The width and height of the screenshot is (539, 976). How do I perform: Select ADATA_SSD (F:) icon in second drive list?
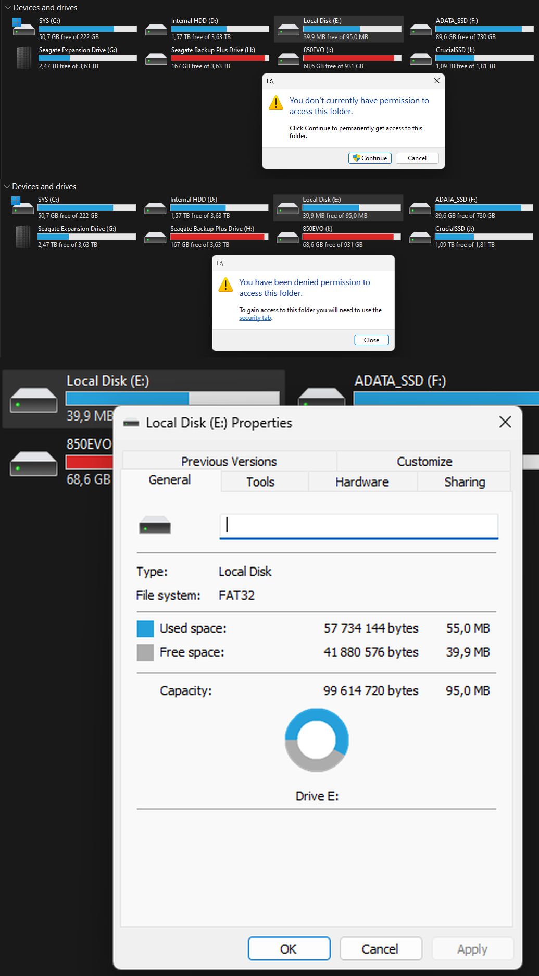click(420, 207)
